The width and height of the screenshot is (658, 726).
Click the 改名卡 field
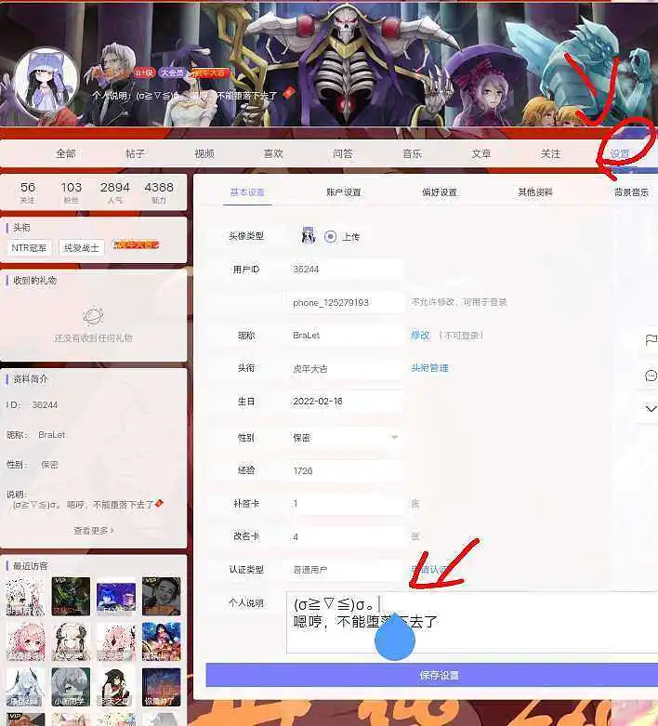[345, 536]
